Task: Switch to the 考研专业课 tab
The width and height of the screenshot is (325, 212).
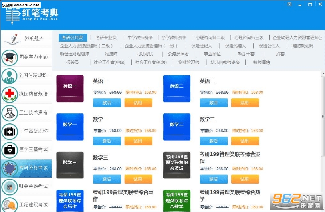Action: coord(106,38)
